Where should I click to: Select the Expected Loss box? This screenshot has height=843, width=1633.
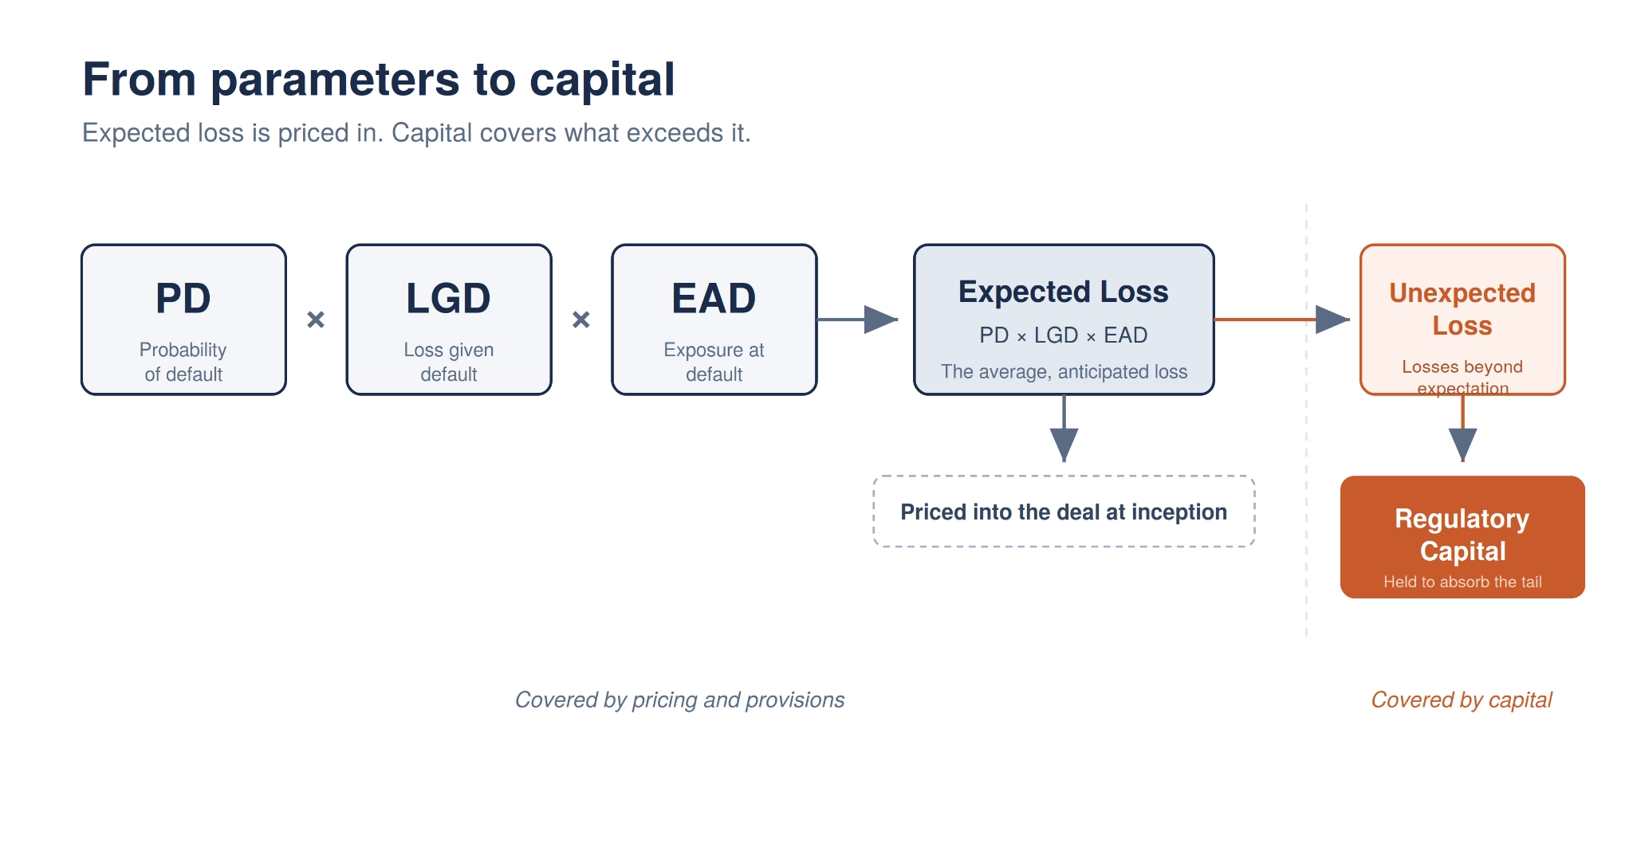1064,320
